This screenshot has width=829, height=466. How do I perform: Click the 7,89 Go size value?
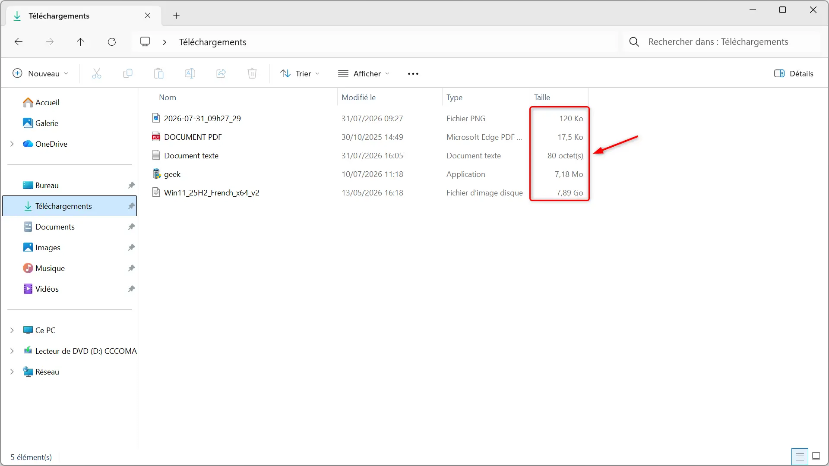pos(570,193)
